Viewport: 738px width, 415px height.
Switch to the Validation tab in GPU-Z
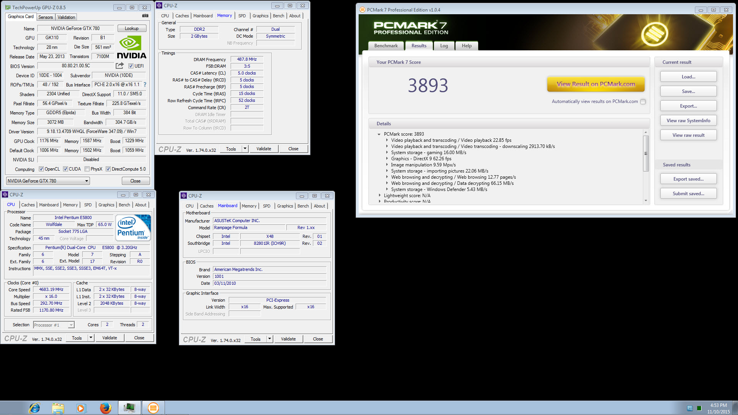point(66,17)
